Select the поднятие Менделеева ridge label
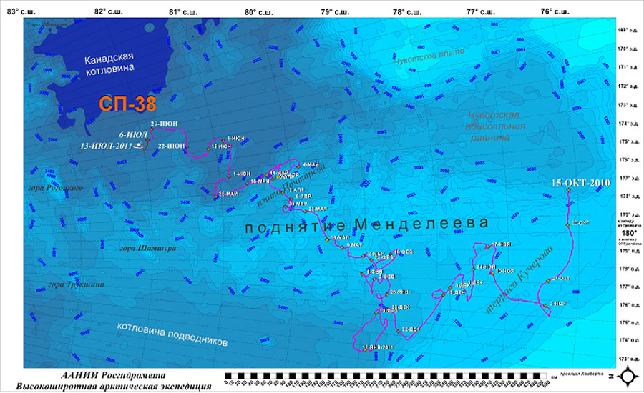 (366, 225)
